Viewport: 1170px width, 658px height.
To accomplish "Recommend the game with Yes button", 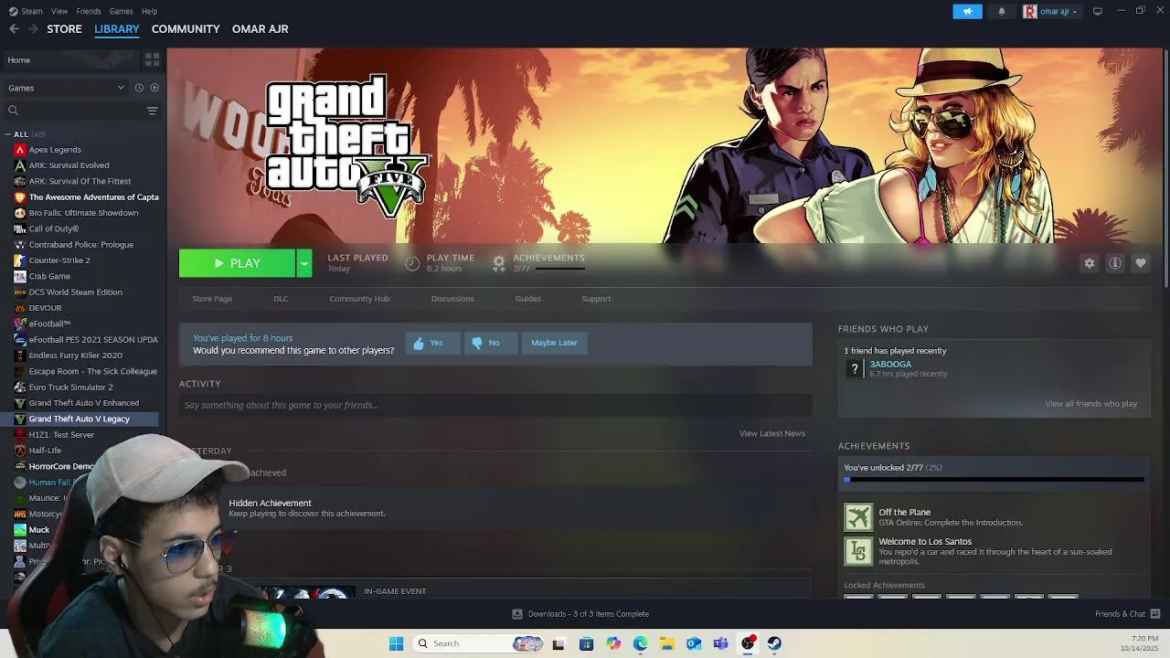I will coord(431,343).
